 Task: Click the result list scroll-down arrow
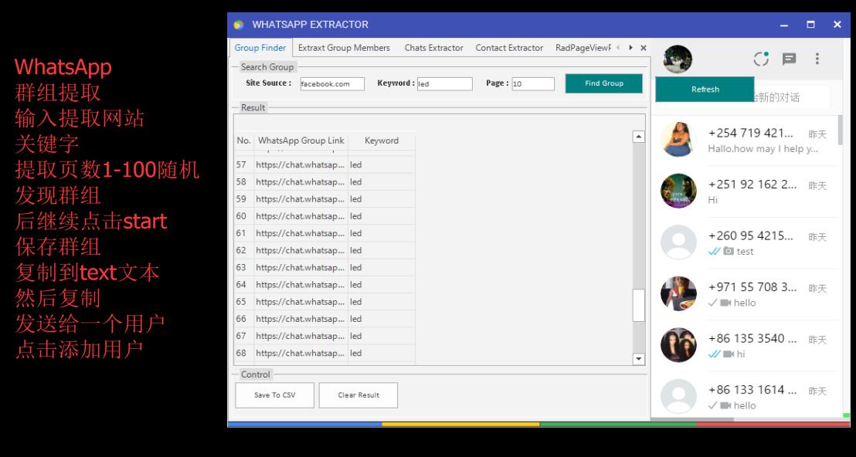638,359
